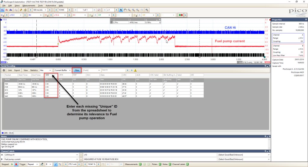Screen dimensions: 308x167
Task: Open Current Buffer dropdown
Action: coord(70,70)
